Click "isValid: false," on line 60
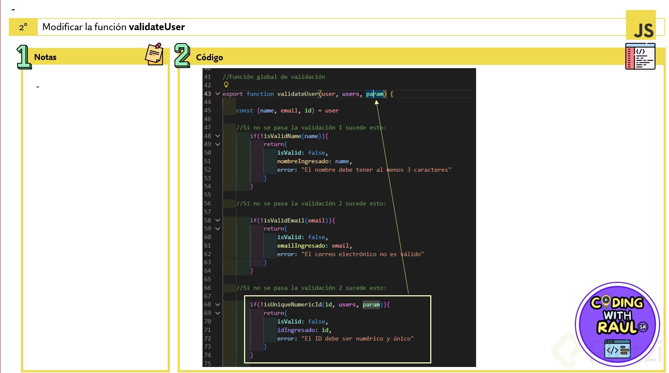The image size is (669, 373). 302,237
